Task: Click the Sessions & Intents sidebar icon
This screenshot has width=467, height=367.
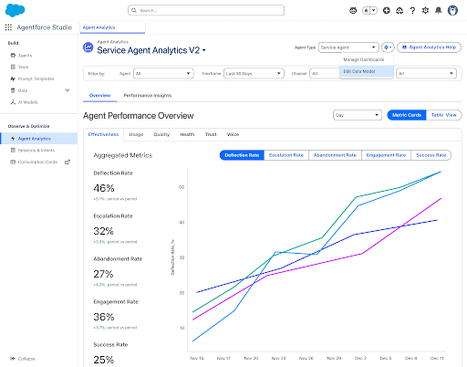Action: tap(13, 150)
